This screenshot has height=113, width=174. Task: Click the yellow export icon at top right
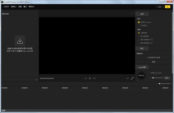coord(167,7)
